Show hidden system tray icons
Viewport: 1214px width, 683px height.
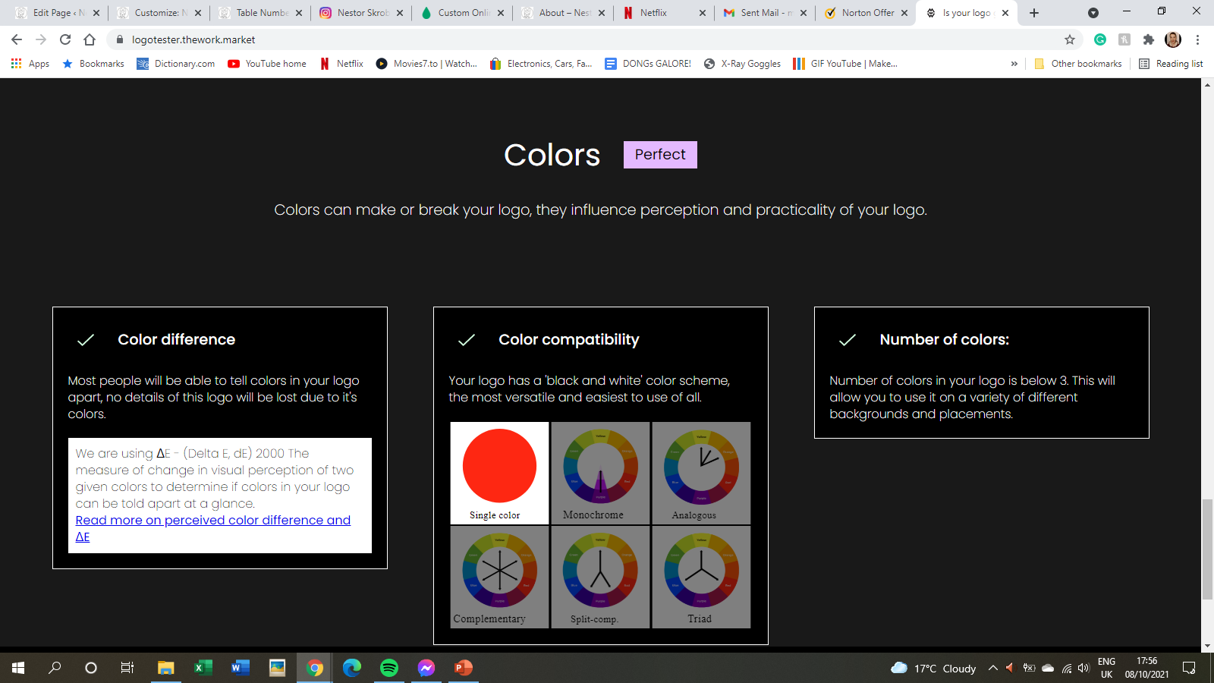coord(992,668)
